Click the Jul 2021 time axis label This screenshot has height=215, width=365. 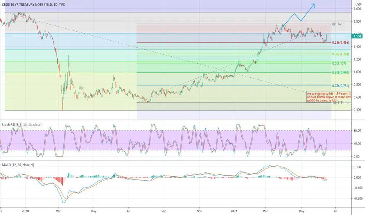[x=336, y=211]
